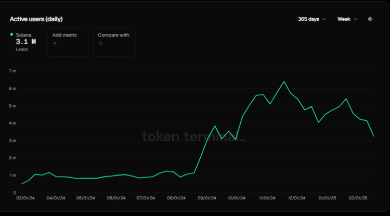Click the 2 m y-axis label
The height and width of the screenshot is (216, 390).
[12, 158]
